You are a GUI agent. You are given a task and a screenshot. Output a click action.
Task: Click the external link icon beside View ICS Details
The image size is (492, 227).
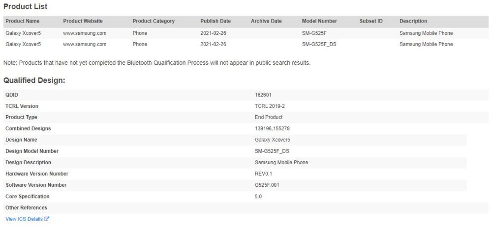coord(47,219)
